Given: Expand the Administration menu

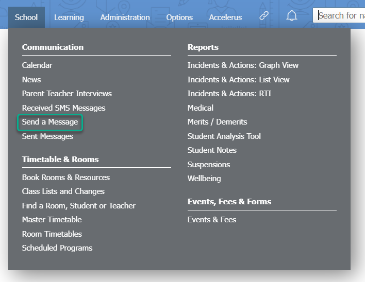Looking at the screenshot, I should point(125,17).
